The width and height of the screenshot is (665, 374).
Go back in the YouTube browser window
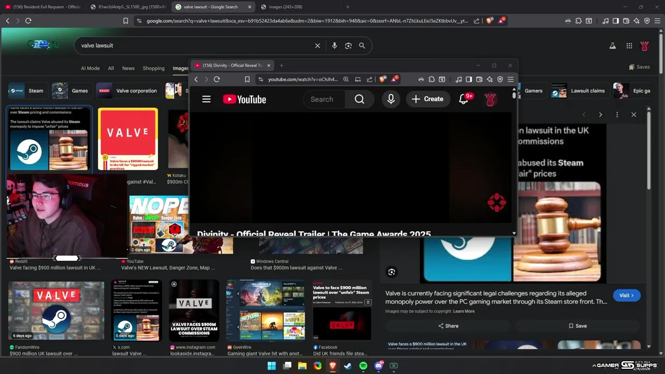point(196,79)
